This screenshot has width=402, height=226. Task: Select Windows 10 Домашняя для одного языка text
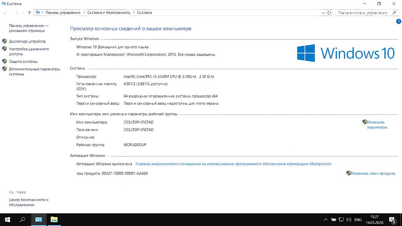[112, 47]
